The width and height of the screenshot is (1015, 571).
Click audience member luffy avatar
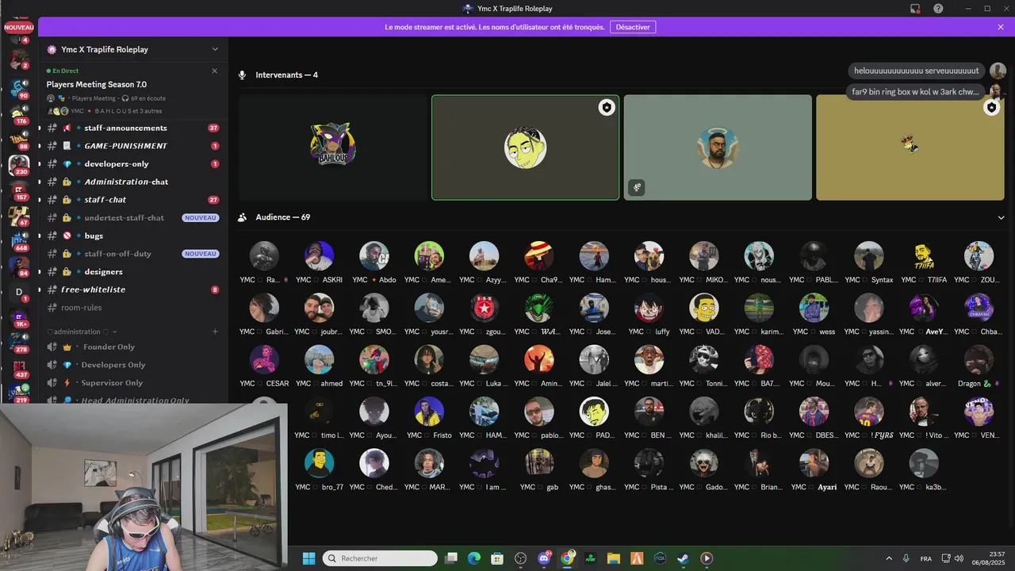pos(649,308)
